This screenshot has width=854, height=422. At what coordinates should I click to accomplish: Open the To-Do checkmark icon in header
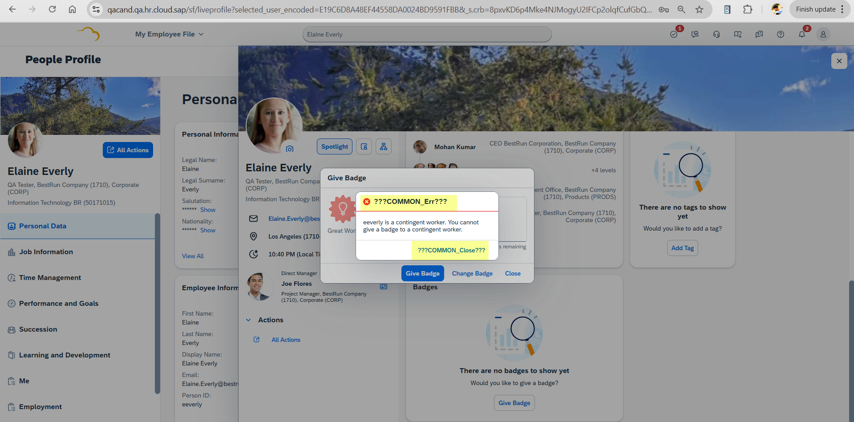[674, 34]
